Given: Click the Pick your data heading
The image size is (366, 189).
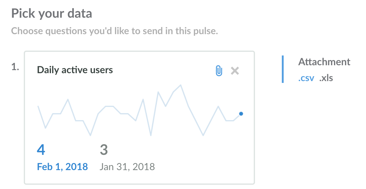Looking at the screenshot, I should pos(52,14).
